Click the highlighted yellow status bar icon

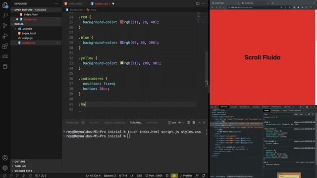tap(174, 176)
